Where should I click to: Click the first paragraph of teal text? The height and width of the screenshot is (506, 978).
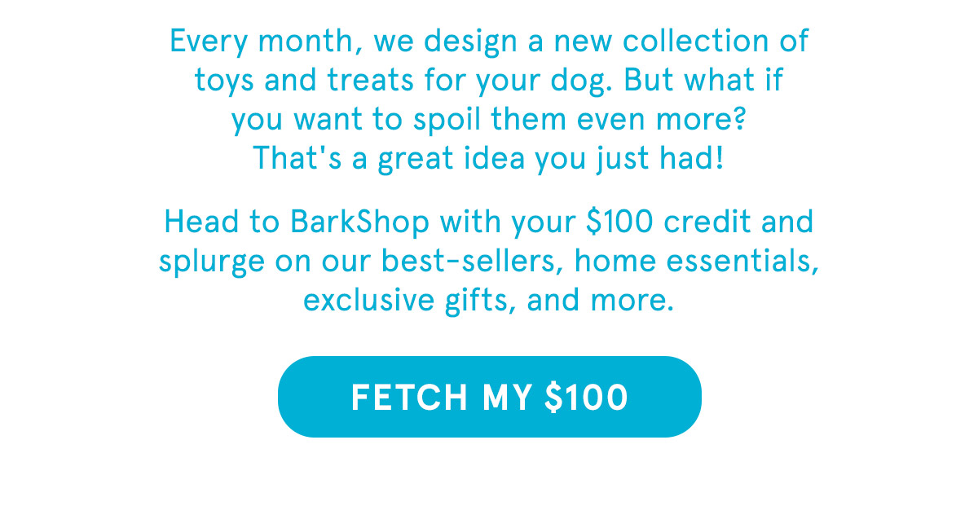pyautogui.click(x=489, y=98)
